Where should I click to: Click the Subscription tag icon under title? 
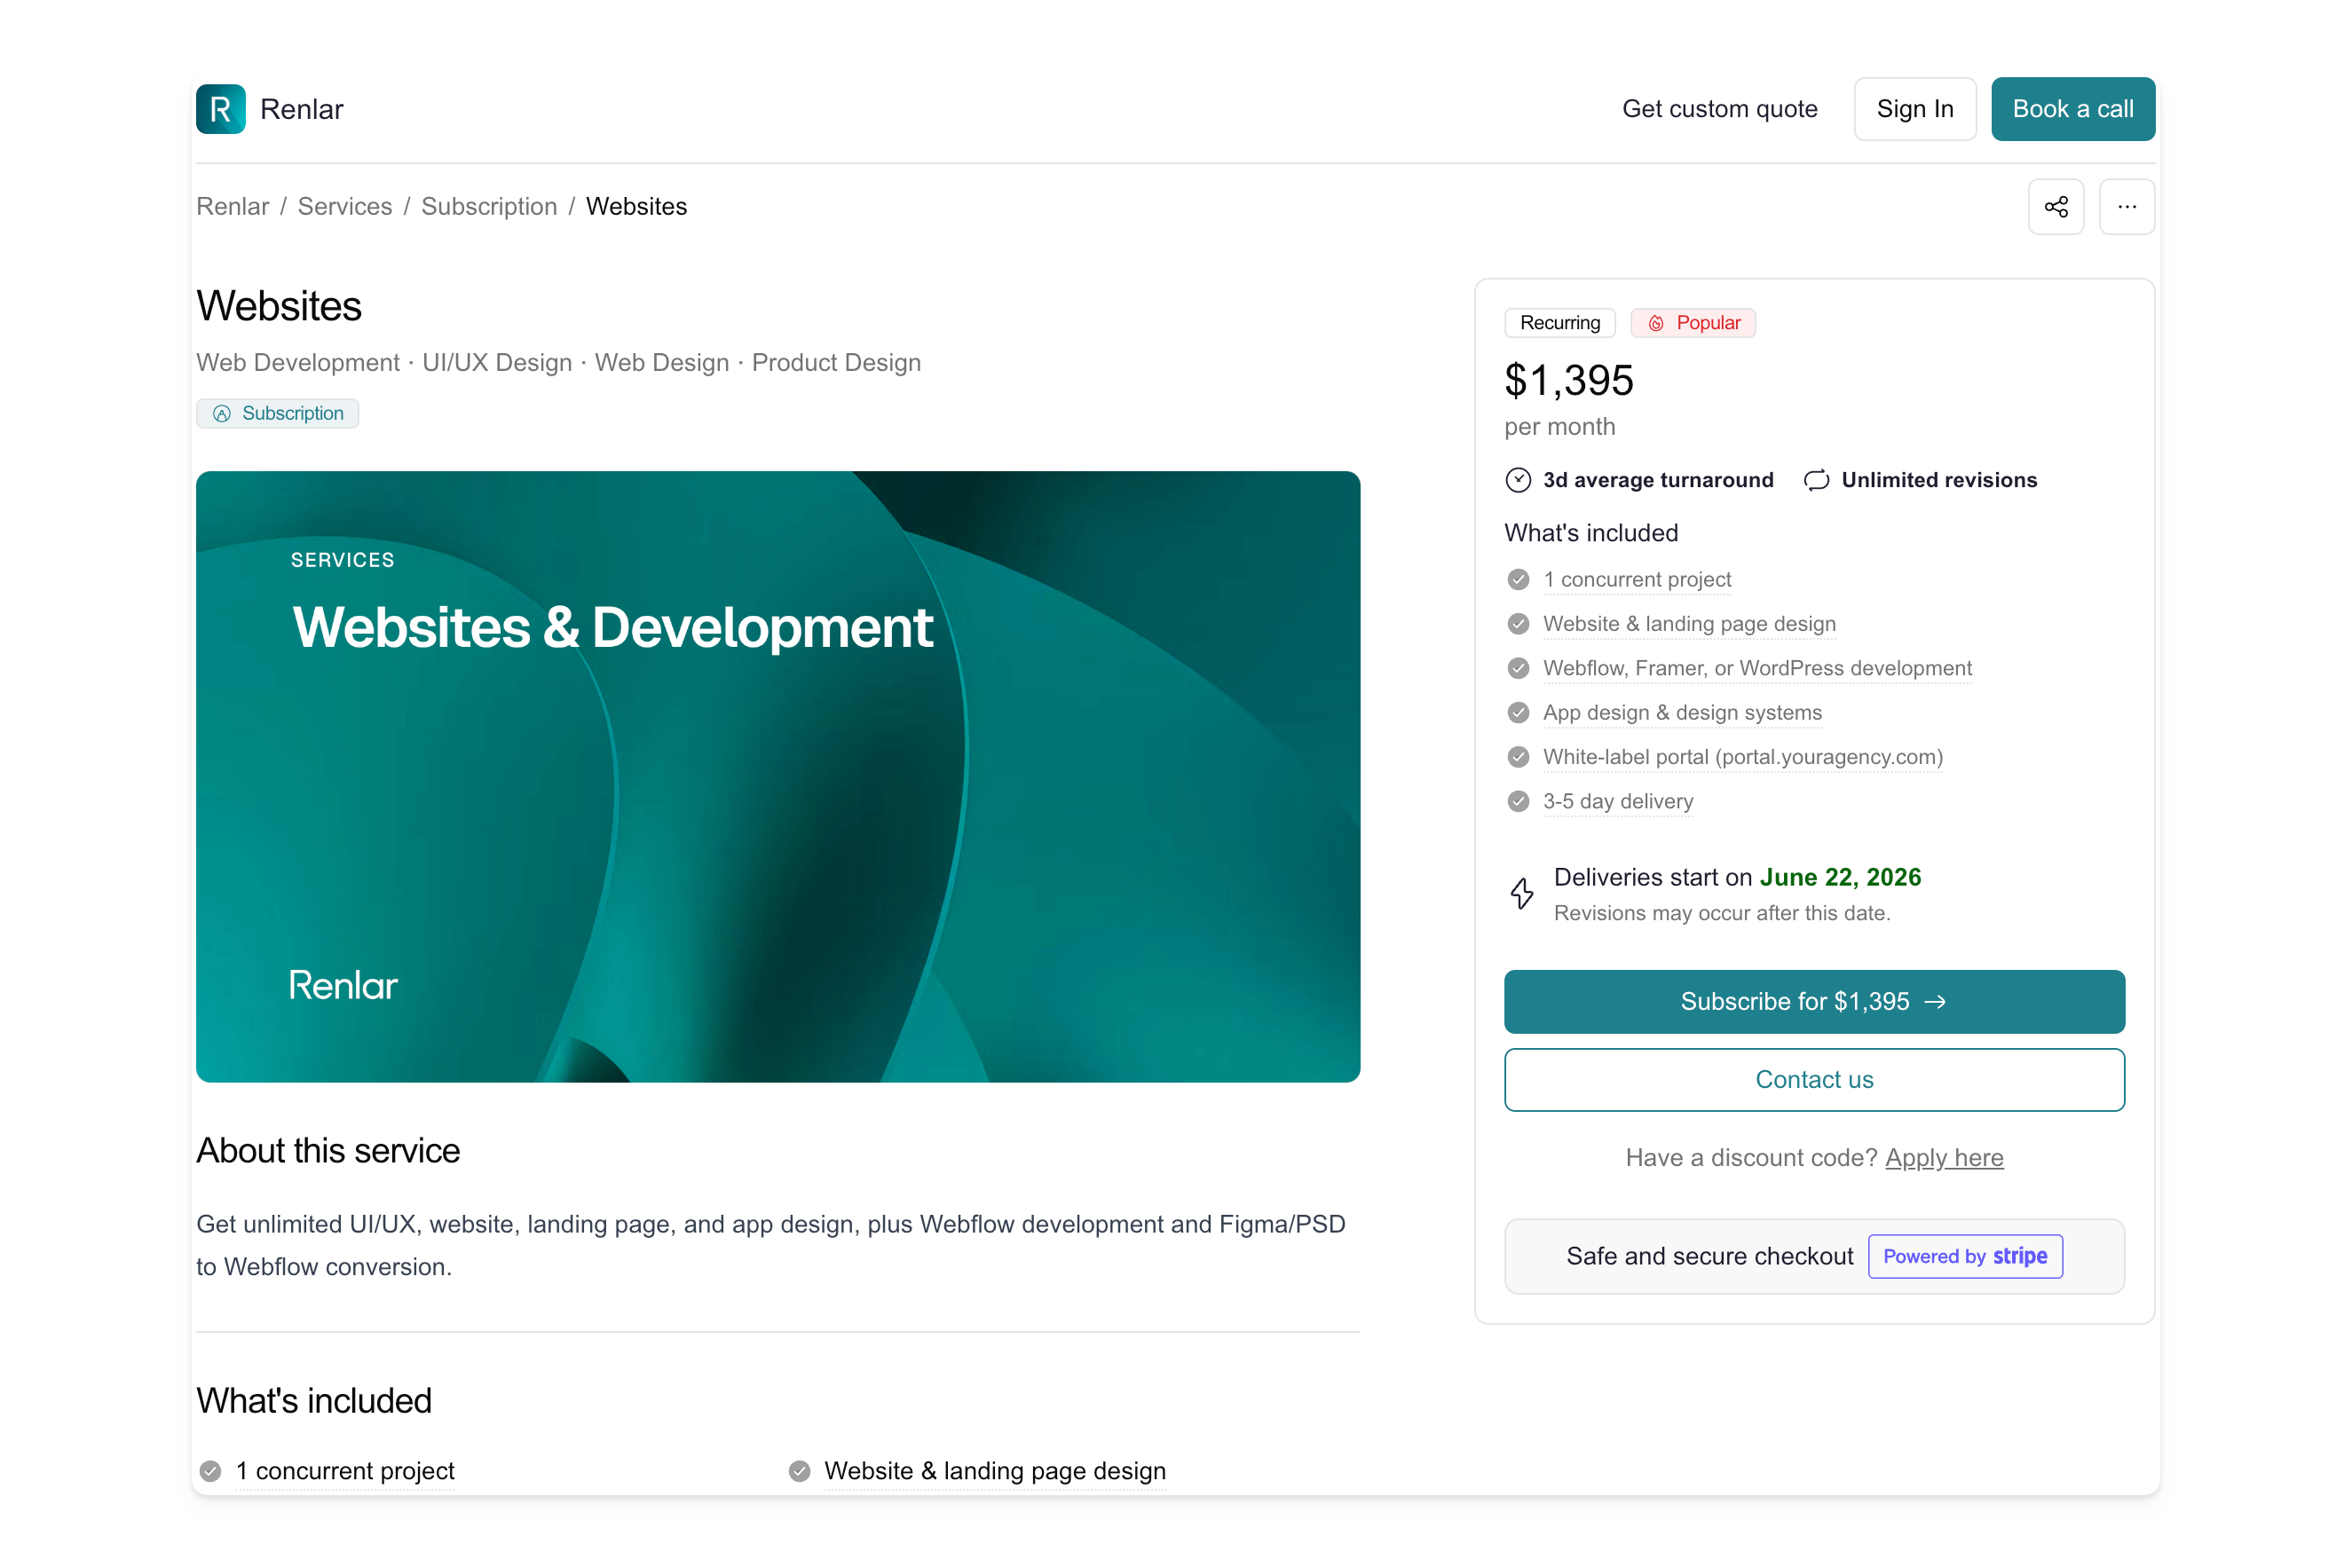[x=222, y=414]
